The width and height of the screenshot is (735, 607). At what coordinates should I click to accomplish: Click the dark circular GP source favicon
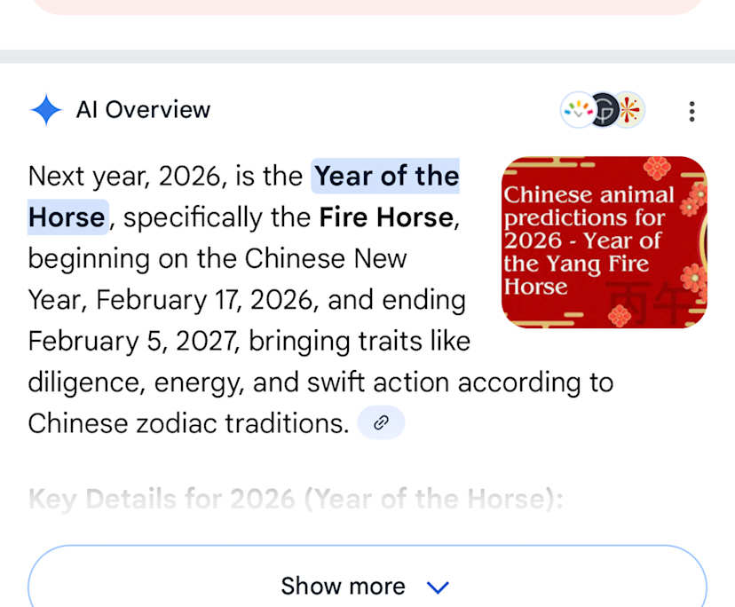point(605,110)
